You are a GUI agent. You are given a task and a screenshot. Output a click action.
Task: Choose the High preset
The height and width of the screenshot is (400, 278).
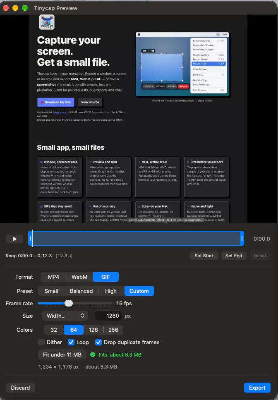111,291
